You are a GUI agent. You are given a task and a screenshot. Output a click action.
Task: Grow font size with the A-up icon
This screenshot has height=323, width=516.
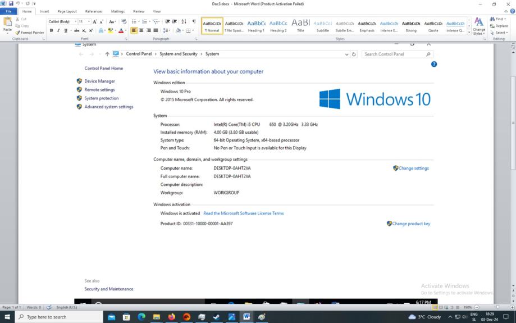coord(95,22)
